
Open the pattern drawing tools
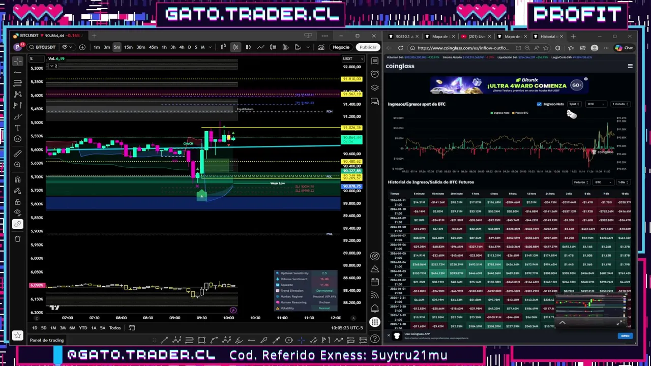pos(18,95)
